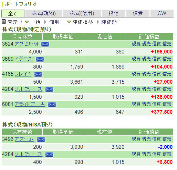Open the プレイド stock link
Viewport: 177px width, 170px height.
pos(23,74)
